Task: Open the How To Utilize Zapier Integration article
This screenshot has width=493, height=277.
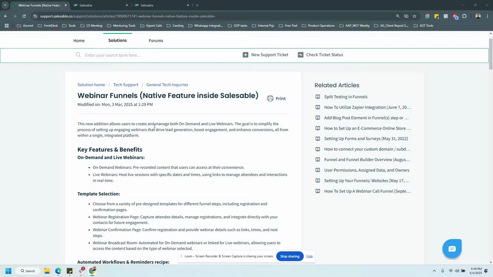Action: click(x=367, y=107)
